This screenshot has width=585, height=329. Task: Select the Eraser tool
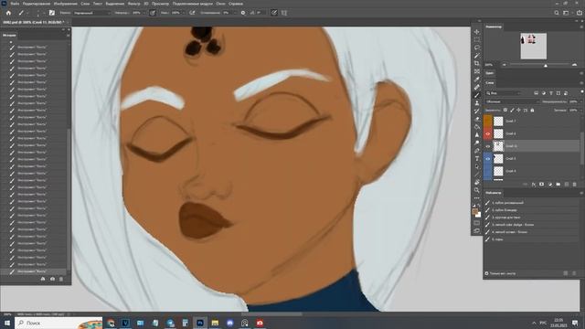pos(477,119)
